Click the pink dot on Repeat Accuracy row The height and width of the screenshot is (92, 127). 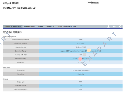[x=80, y=59]
